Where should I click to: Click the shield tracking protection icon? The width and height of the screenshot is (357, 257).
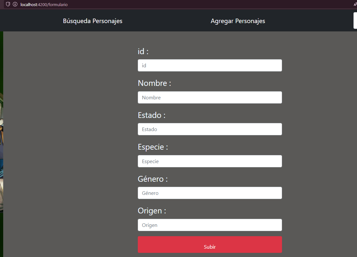click(x=8, y=4)
